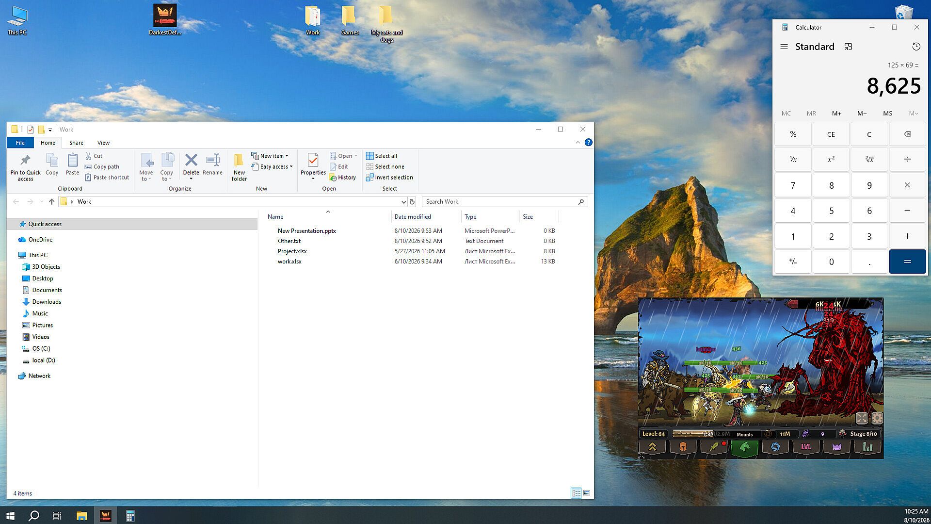Click the Search Work input field
Image resolution: width=931 pixels, height=524 pixels.
504,201
